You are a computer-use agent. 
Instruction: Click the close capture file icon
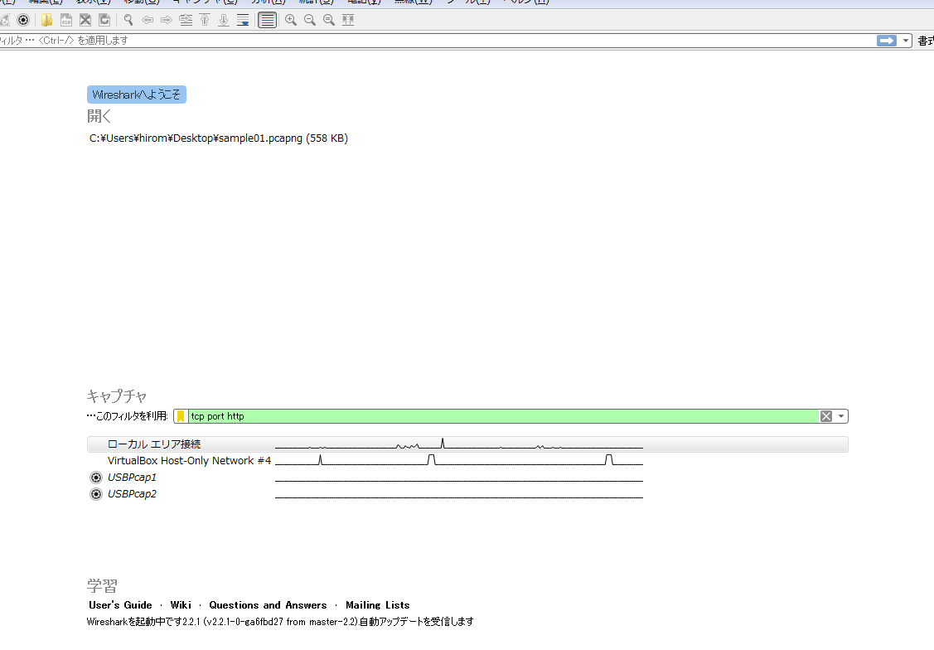pos(85,20)
